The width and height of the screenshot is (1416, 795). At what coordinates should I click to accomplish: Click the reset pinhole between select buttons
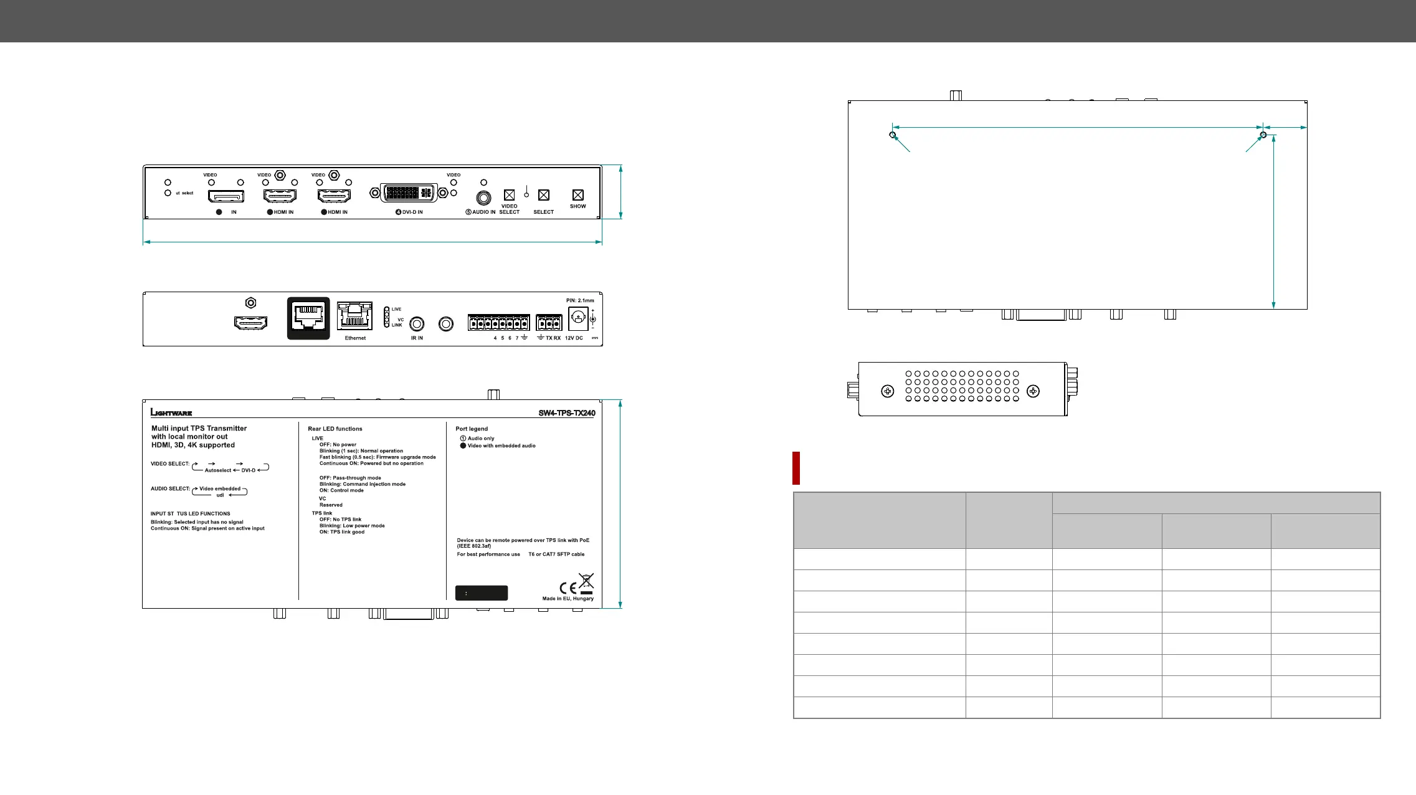526,195
